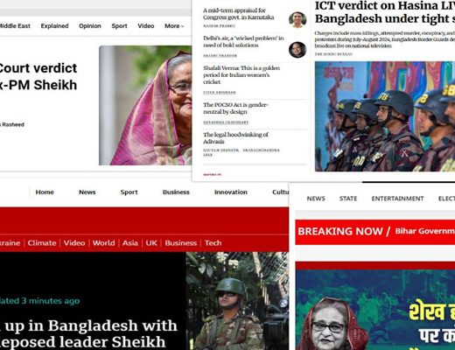Open the Middle East section
The image size is (455, 350).
[x=15, y=26]
